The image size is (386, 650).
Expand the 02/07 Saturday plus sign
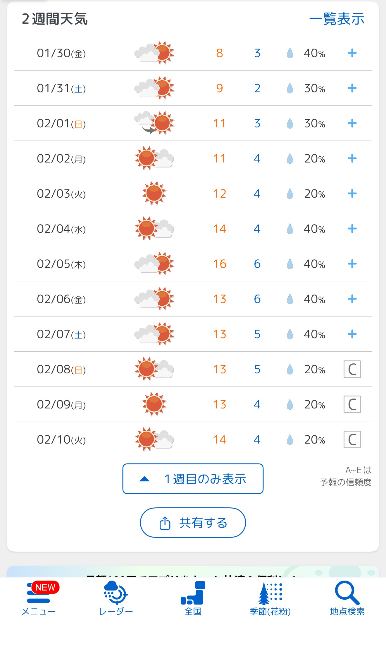coord(352,334)
